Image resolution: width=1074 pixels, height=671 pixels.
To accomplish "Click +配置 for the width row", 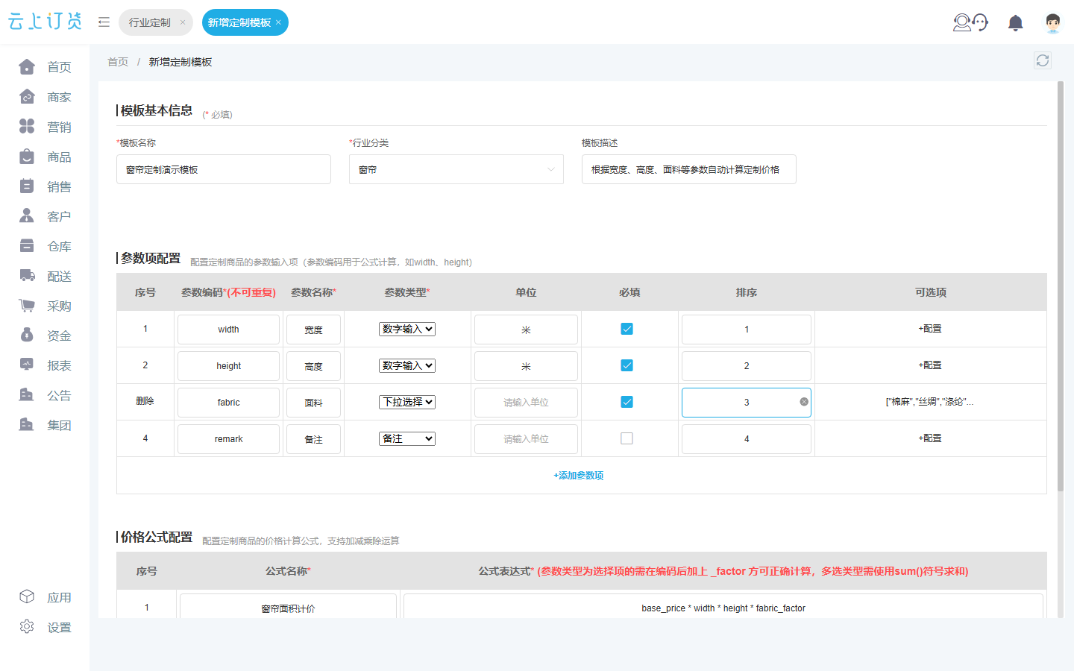I will pyautogui.click(x=930, y=329).
